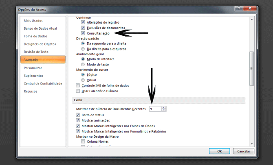Open Central de Confiabilidade settings
The height and width of the screenshot is (165, 273).
43,84
